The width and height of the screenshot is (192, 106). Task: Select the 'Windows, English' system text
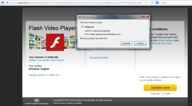[x=39, y=69]
